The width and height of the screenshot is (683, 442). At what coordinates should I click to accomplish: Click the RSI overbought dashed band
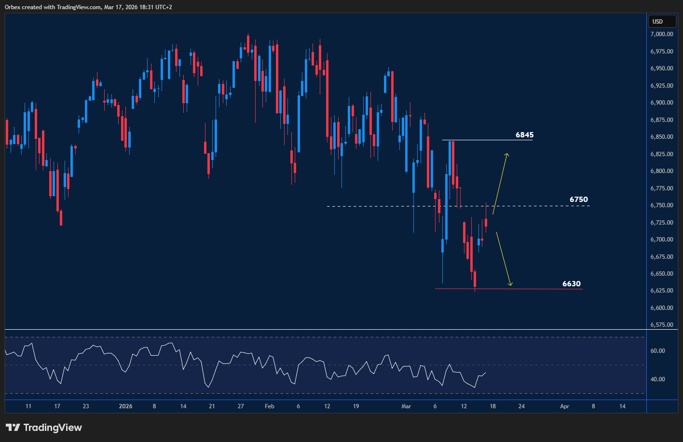point(193,337)
